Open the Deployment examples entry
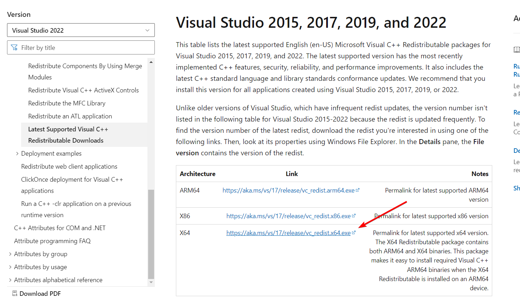The width and height of the screenshot is (520, 299). click(x=51, y=154)
